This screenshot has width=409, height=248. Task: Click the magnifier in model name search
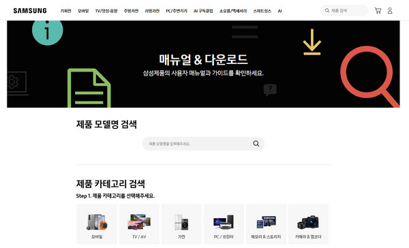256,144
